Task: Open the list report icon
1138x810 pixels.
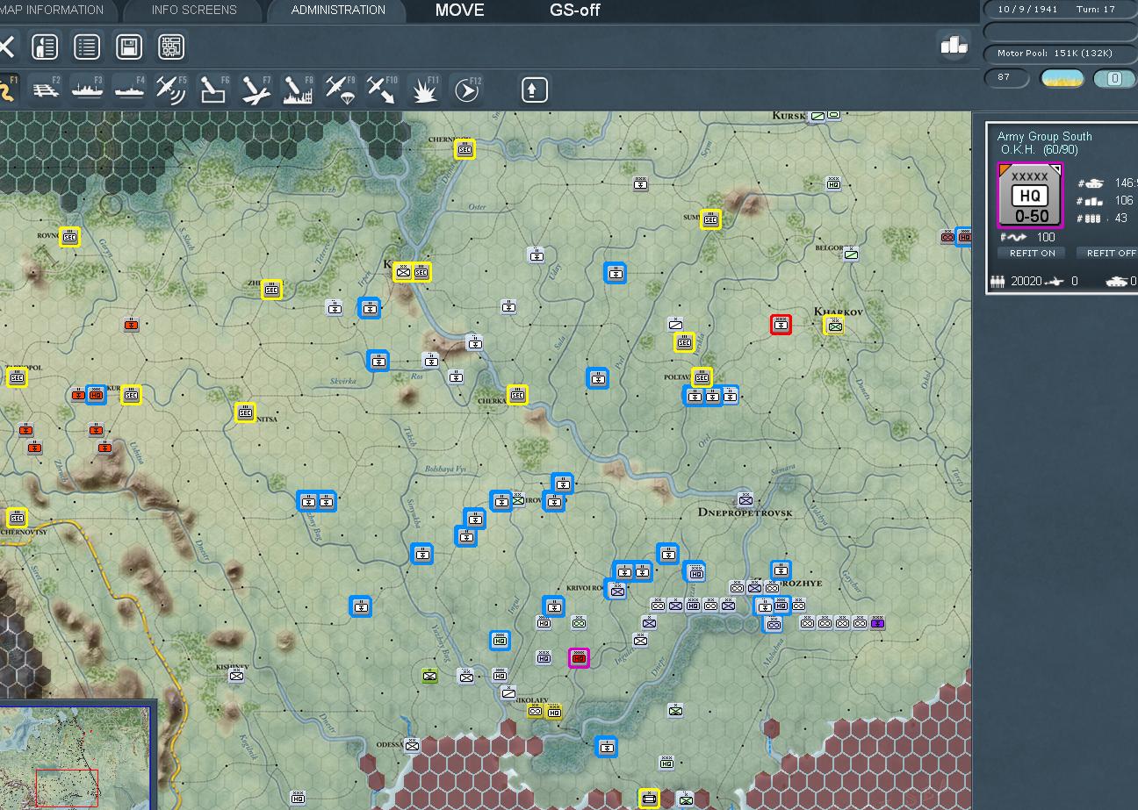Action: click(87, 47)
